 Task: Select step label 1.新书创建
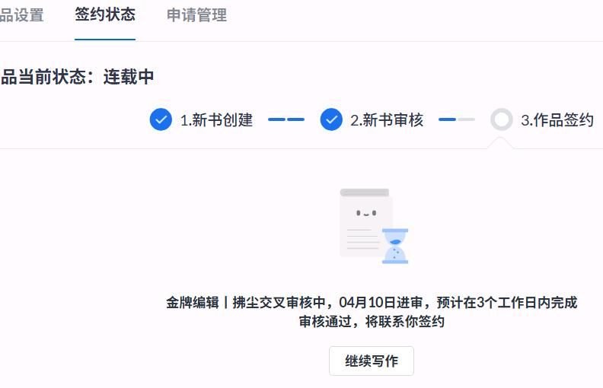216,120
